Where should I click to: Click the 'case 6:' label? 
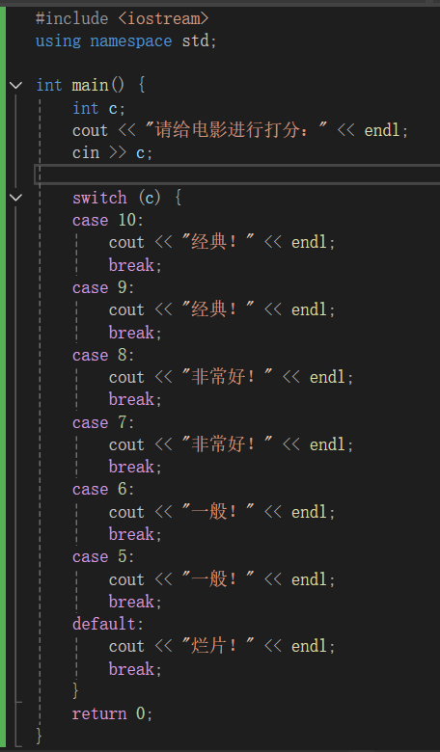coord(103,489)
